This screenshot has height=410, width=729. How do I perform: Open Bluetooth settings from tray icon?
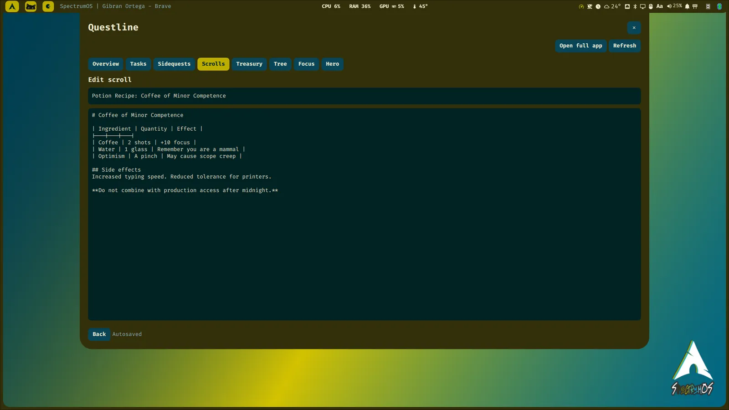(x=635, y=6)
